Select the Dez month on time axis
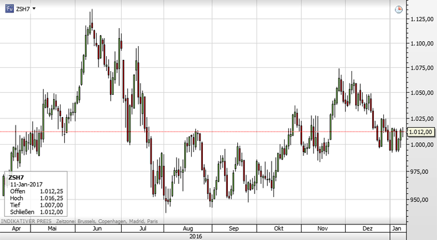Image resolution: width=437 pixels, height=240 pixels. coord(367,229)
